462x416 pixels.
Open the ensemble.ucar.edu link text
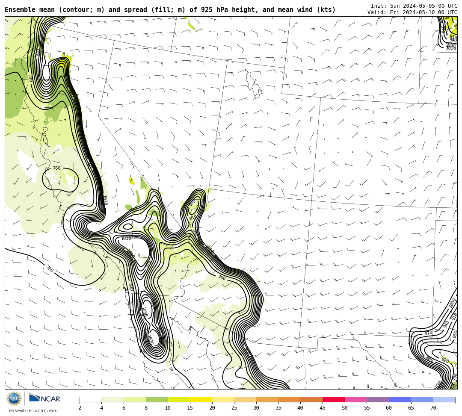[33, 410]
